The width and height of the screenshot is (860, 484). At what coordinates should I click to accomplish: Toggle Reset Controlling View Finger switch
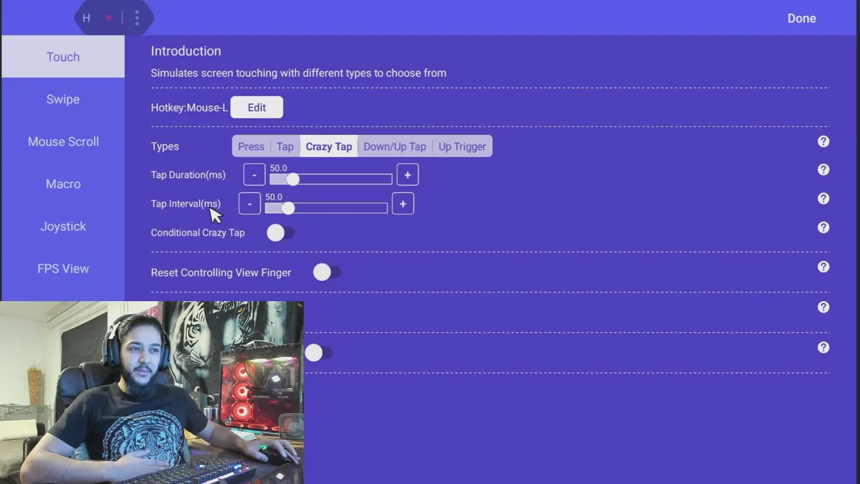(327, 272)
